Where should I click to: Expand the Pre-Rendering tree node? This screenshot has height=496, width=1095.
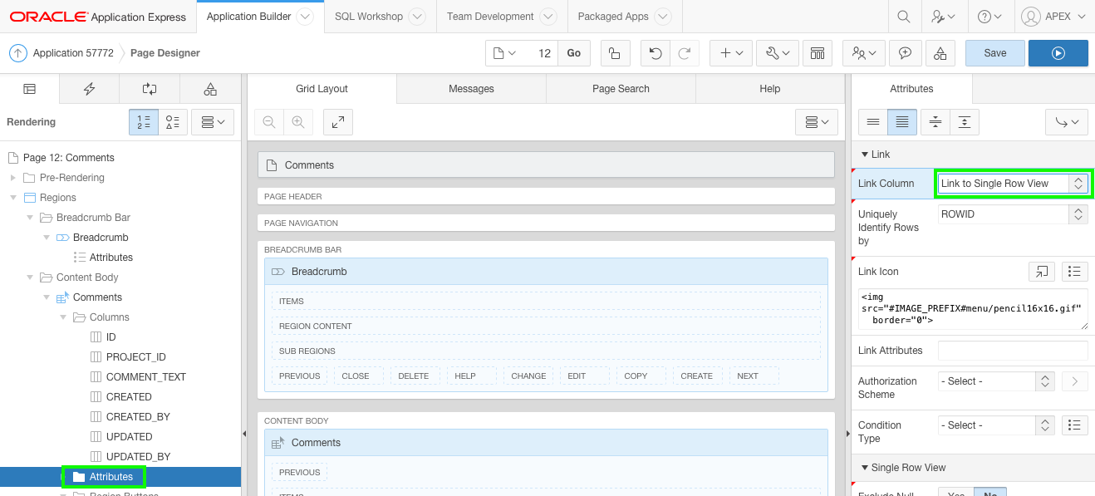click(x=13, y=178)
